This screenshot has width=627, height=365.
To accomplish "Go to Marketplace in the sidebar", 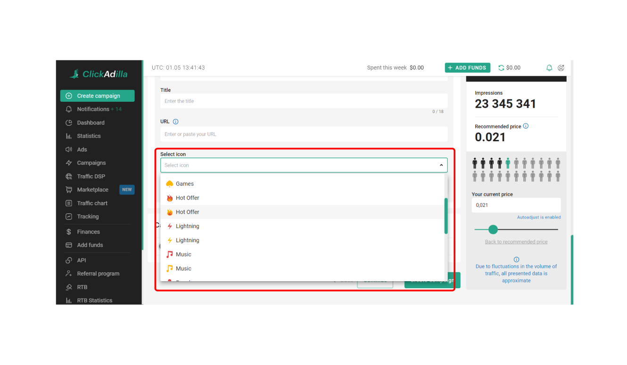I will pos(92,190).
